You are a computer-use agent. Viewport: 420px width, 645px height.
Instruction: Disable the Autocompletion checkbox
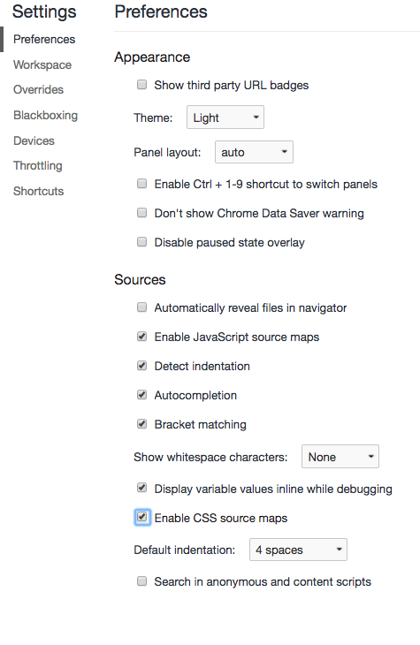click(x=141, y=395)
